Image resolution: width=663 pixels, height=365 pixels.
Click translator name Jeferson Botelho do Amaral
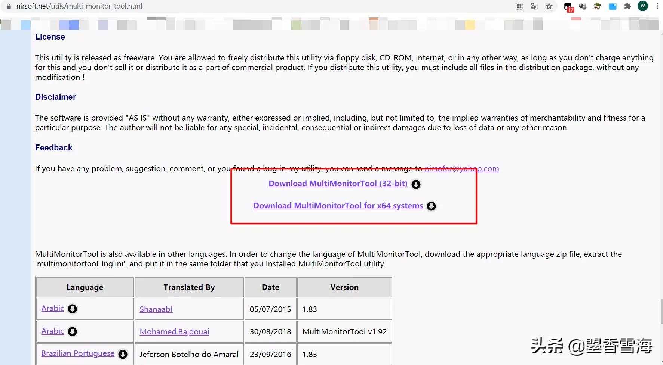tap(189, 355)
